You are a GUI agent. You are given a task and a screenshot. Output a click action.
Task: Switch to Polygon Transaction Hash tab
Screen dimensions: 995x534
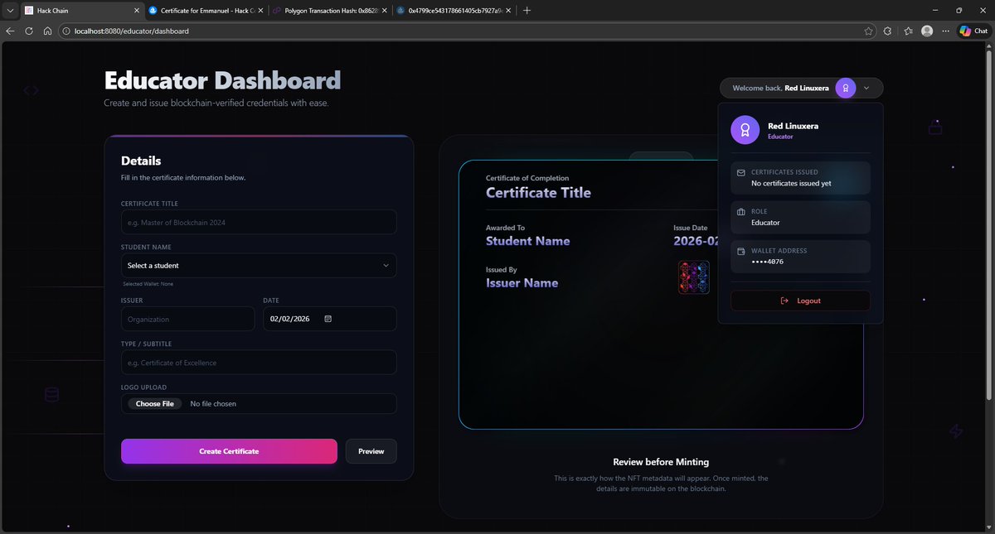332,10
